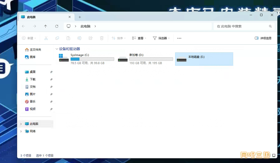Click the C: drive usage bar
The image size is (280, 163).
92,59
